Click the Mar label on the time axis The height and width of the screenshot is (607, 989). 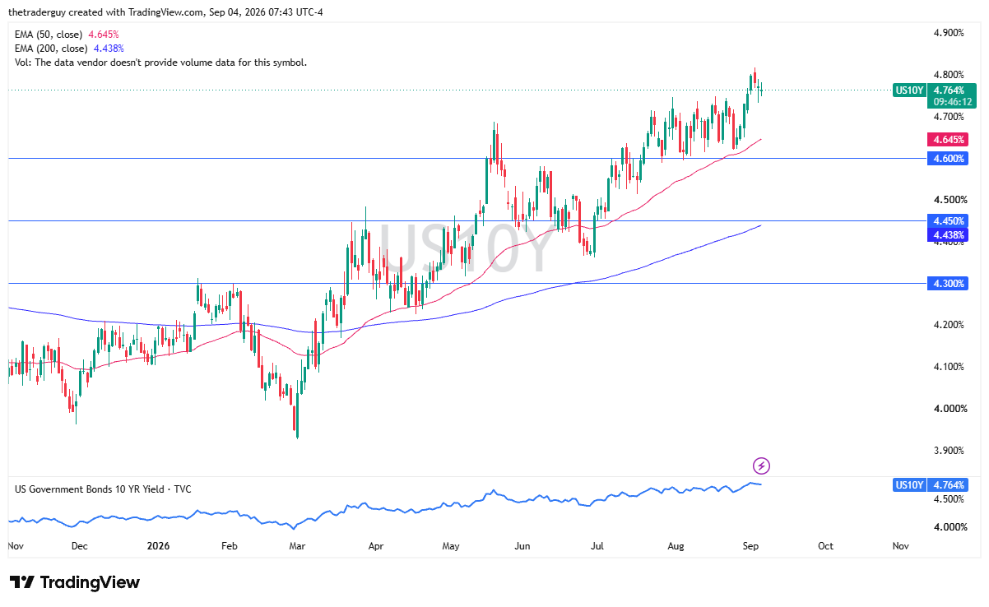[297, 545]
